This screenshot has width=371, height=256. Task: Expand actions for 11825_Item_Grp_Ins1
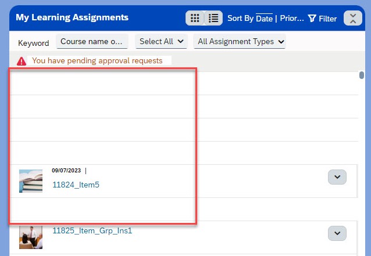click(x=337, y=233)
